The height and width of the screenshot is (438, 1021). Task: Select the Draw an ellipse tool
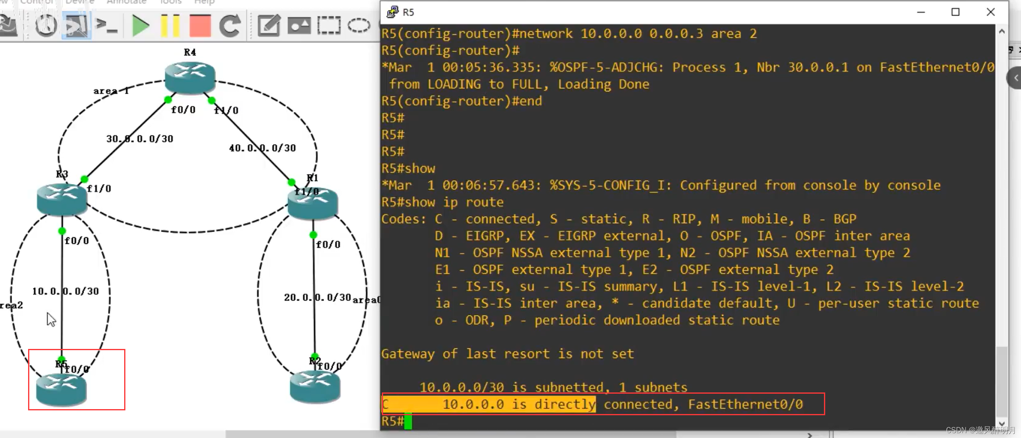coord(359,26)
